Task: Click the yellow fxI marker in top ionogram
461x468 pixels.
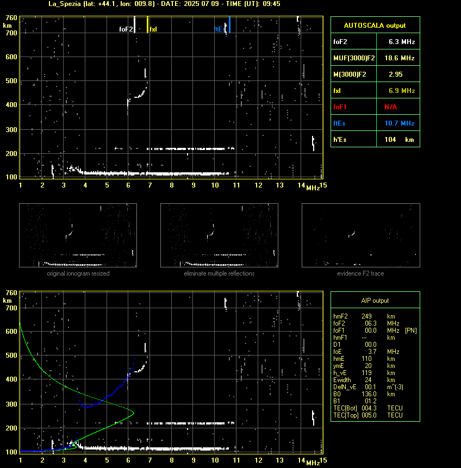Action: point(147,24)
